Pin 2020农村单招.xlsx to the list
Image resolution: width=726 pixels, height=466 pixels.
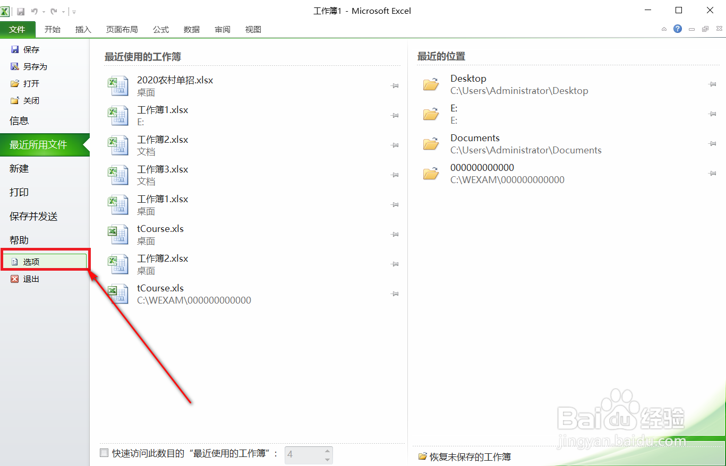395,85
